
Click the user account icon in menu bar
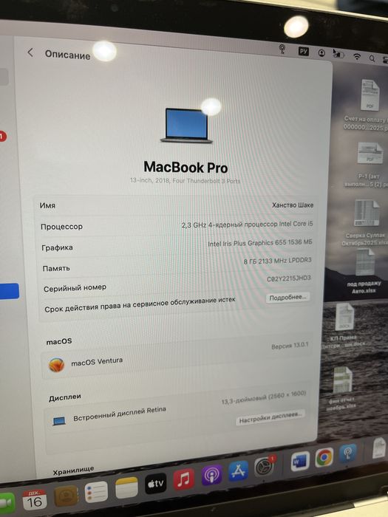[x=321, y=53]
